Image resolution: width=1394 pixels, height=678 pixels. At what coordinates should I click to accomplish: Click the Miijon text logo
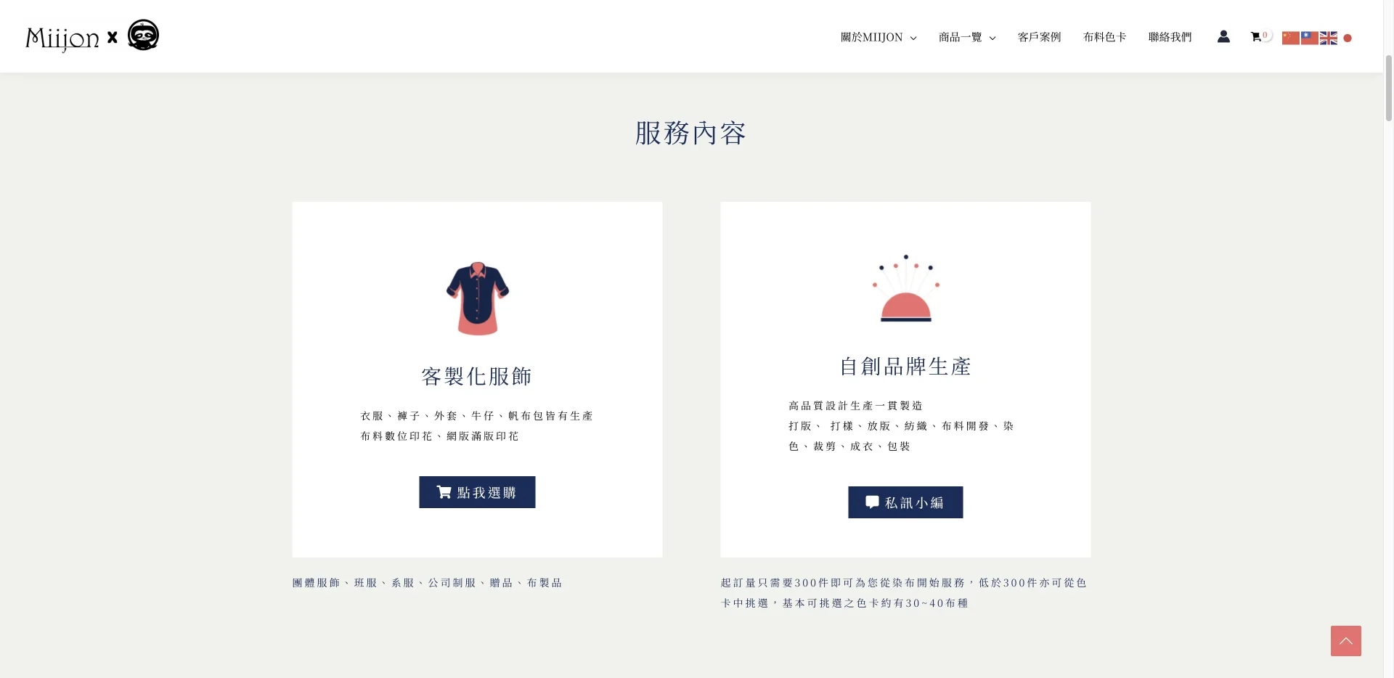[x=62, y=38]
